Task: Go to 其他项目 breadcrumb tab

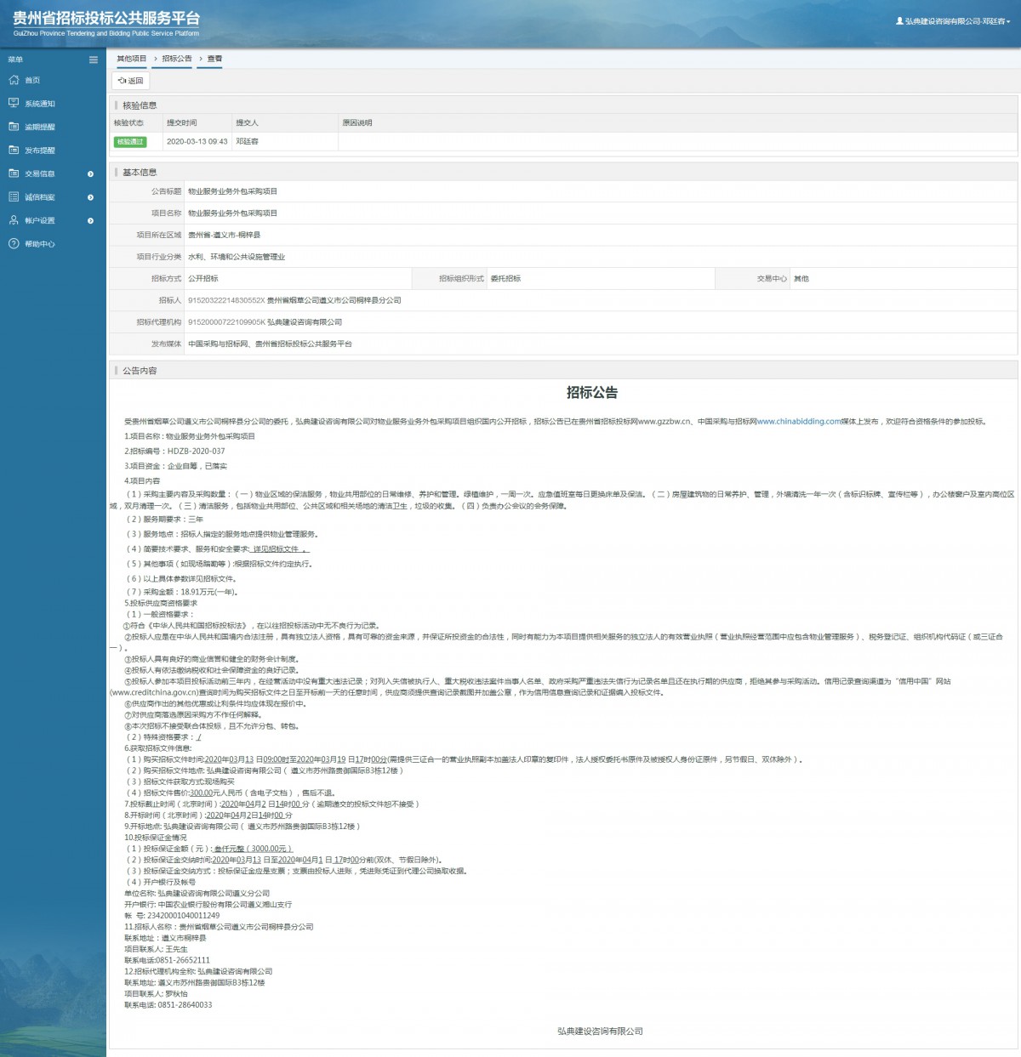Action: [x=131, y=59]
